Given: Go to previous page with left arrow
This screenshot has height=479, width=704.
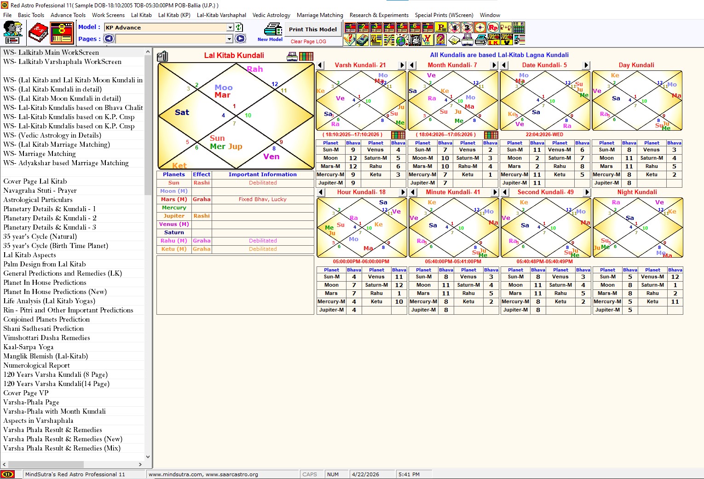Looking at the screenshot, I should pyautogui.click(x=109, y=39).
